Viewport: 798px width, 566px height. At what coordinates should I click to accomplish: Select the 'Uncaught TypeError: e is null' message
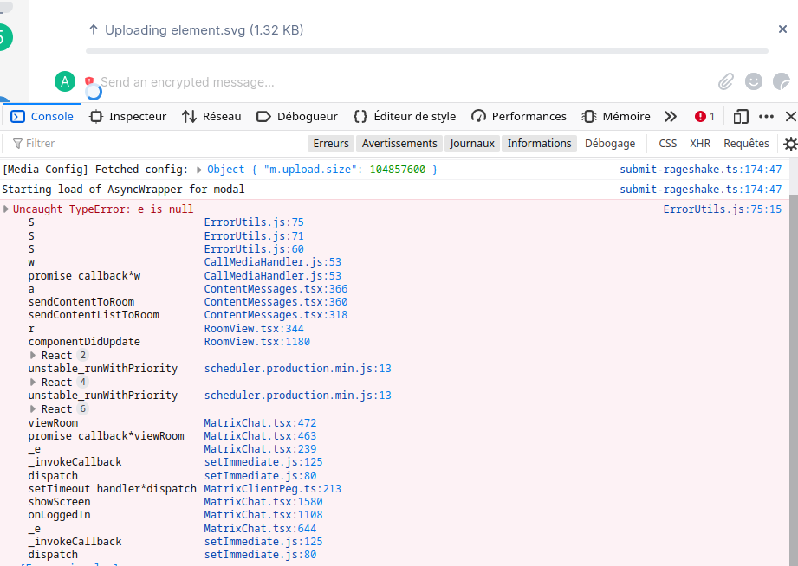[103, 209]
